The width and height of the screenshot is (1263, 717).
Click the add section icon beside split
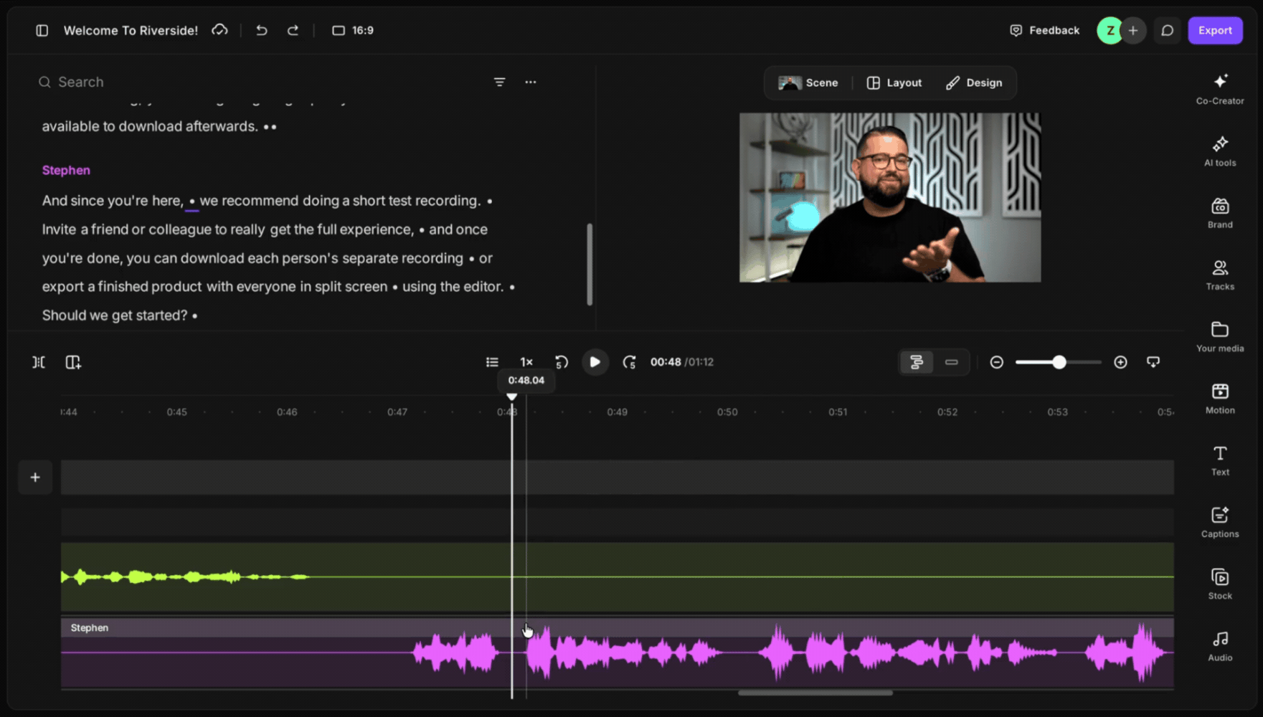[x=73, y=362]
